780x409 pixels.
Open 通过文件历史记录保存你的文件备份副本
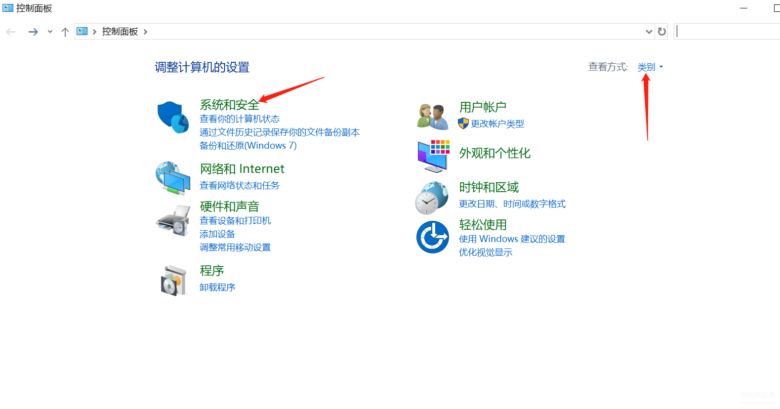point(280,132)
